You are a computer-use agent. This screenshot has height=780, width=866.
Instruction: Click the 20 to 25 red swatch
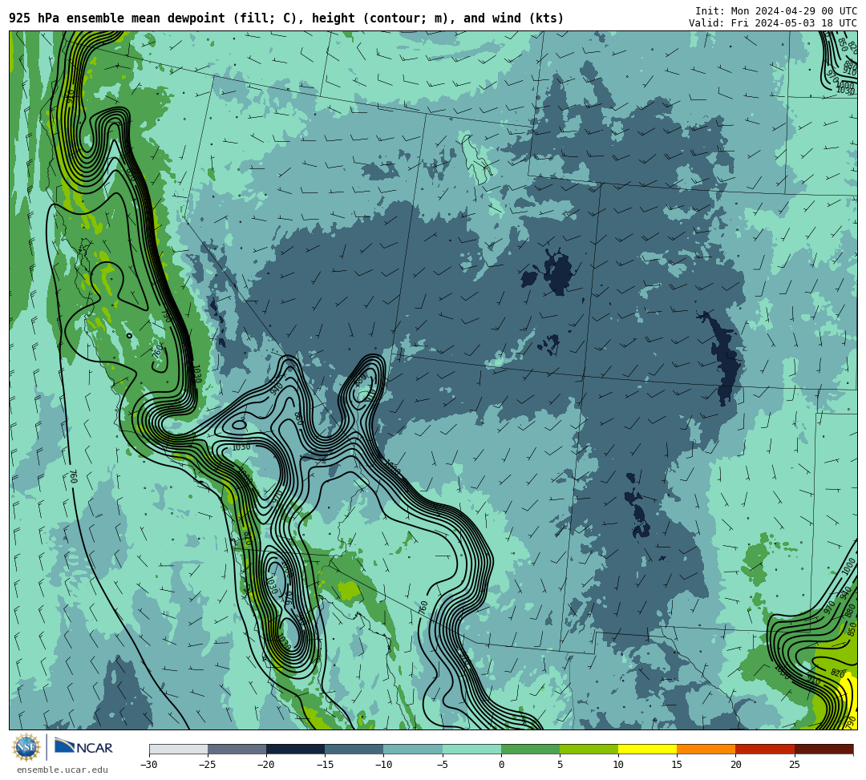point(765,749)
